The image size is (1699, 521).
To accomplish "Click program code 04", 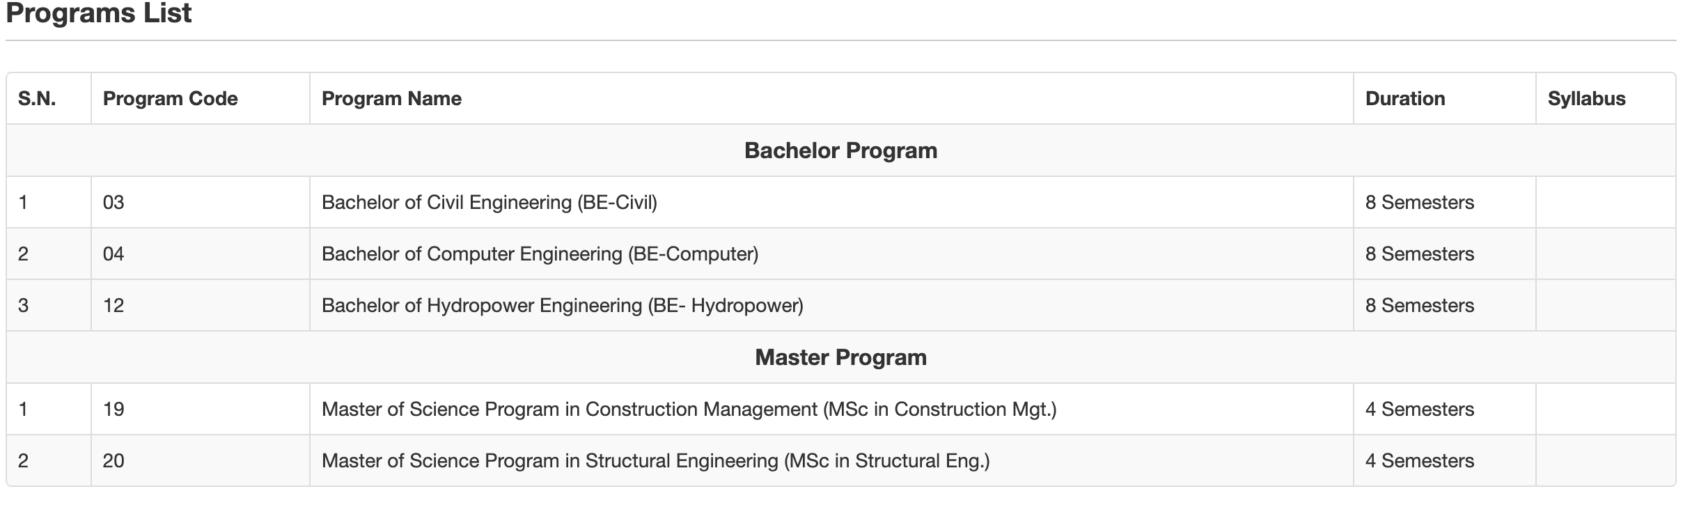I will click(x=113, y=254).
